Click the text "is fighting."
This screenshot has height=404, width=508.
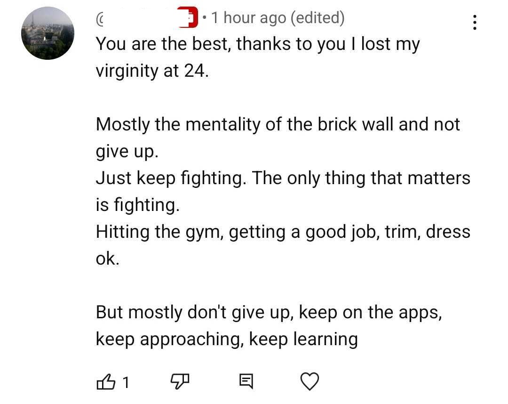[x=137, y=205]
